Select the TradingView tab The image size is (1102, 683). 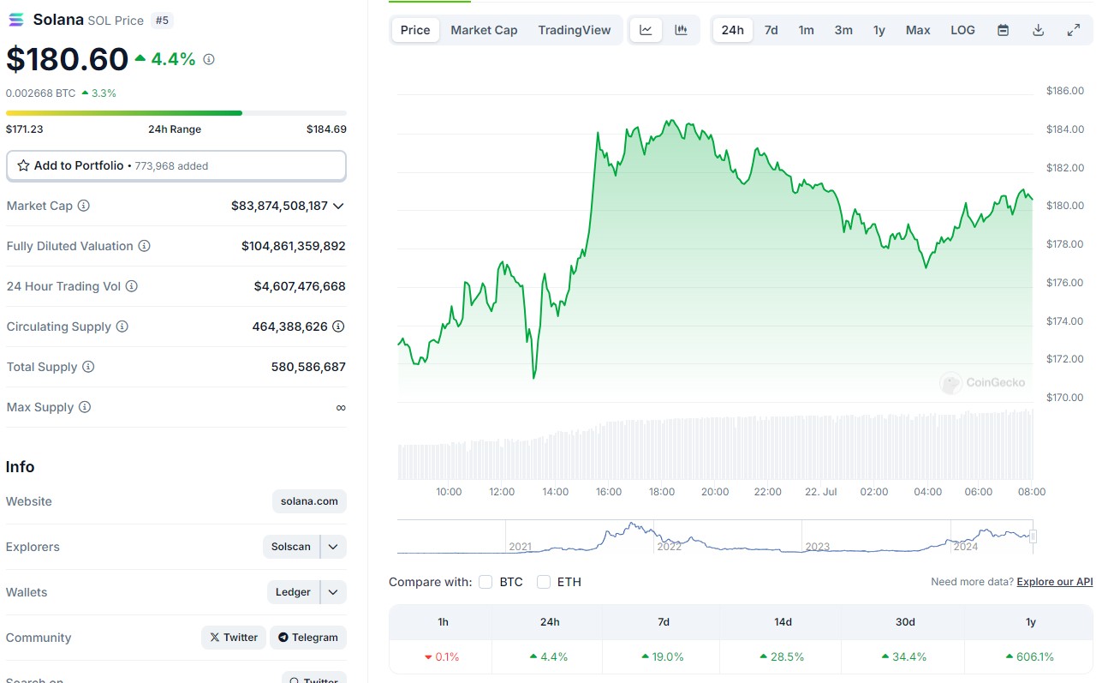coord(575,30)
